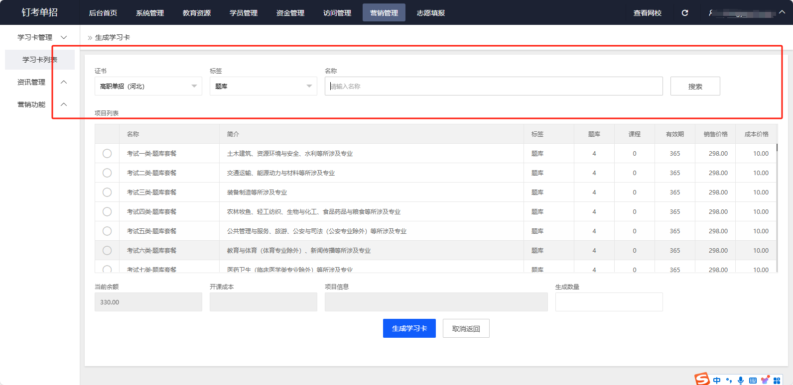Collapse the top bar with the chevron icon

coord(782,12)
